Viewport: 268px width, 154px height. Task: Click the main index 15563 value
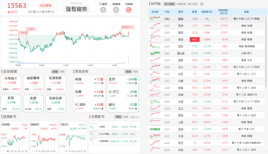click(17, 6)
